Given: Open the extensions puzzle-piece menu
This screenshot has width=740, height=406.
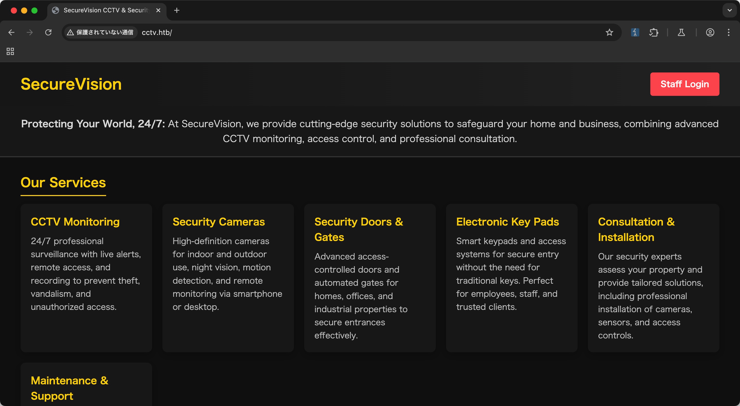Looking at the screenshot, I should click(x=653, y=32).
